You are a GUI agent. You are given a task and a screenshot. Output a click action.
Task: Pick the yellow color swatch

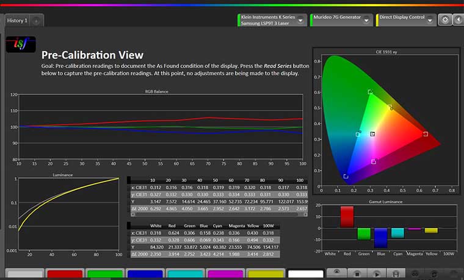pos(266,275)
